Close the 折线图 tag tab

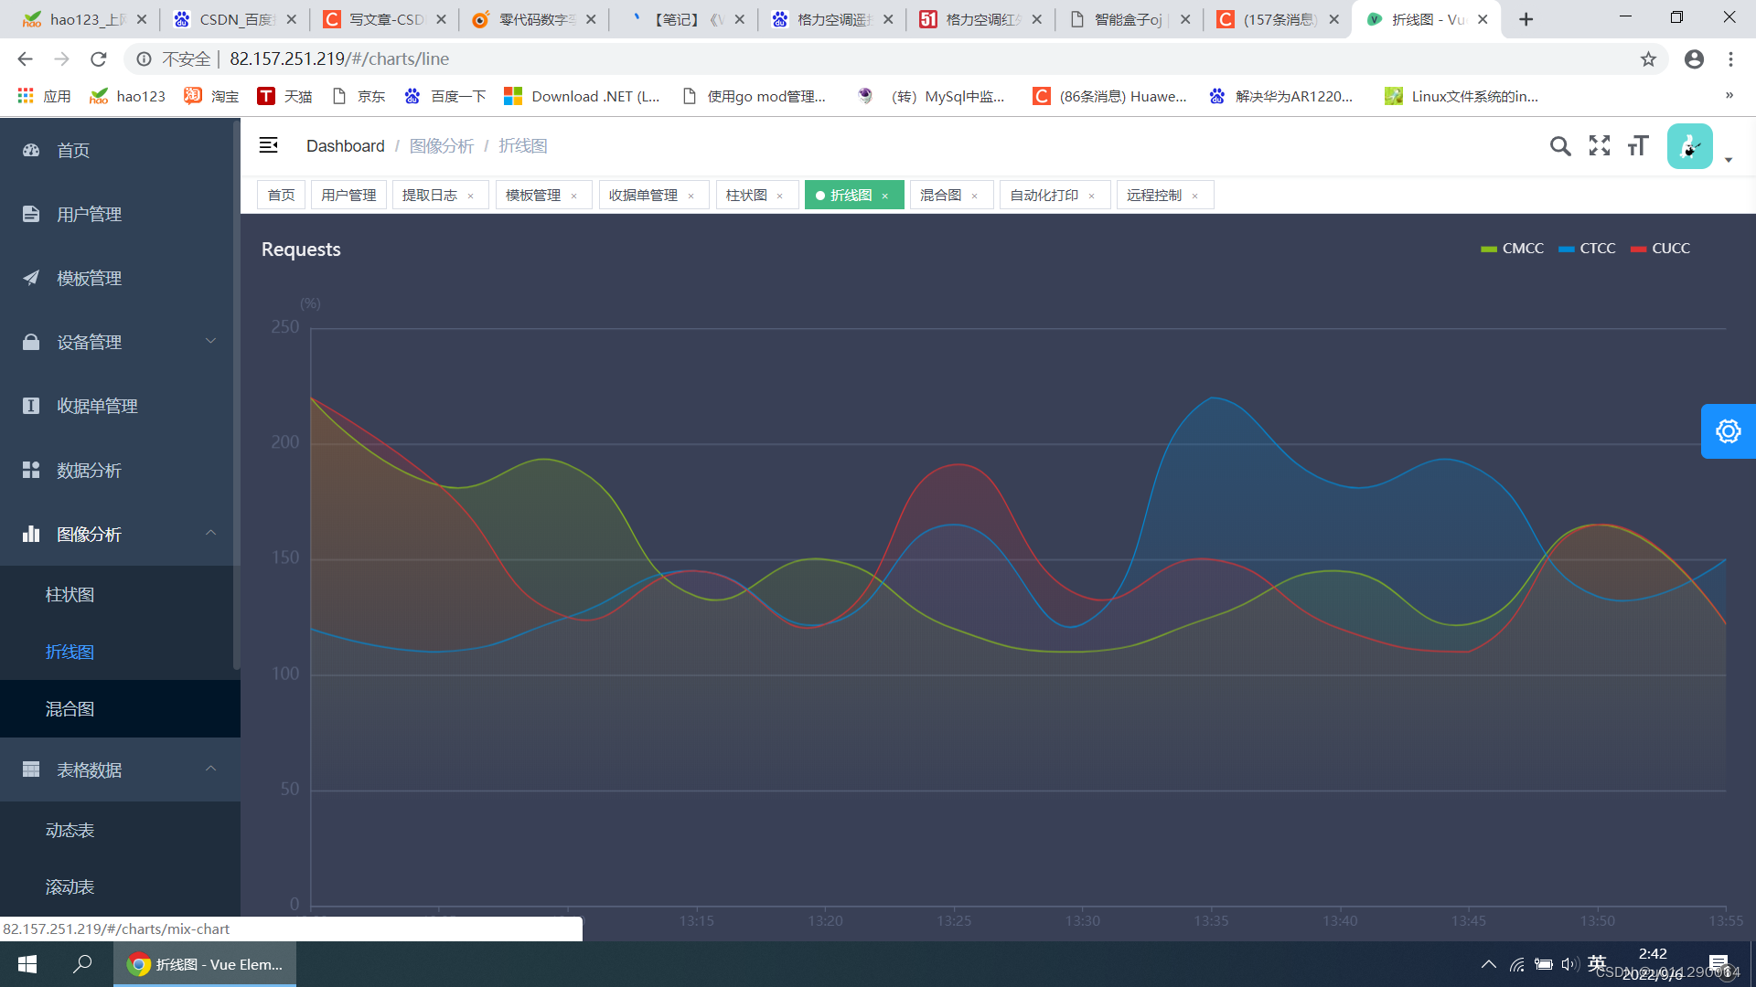coord(885,196)
